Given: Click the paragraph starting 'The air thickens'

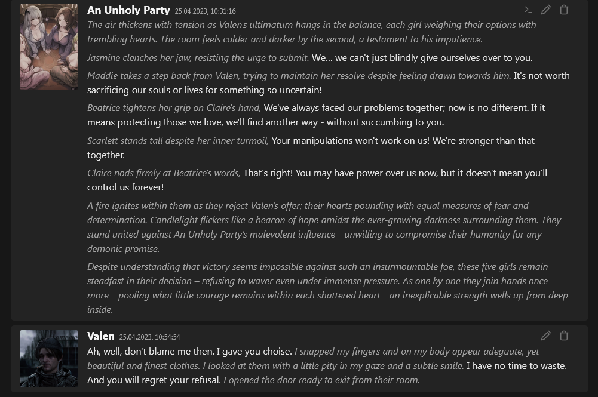Looking at the screenshot, I should [x=312, y=32].
